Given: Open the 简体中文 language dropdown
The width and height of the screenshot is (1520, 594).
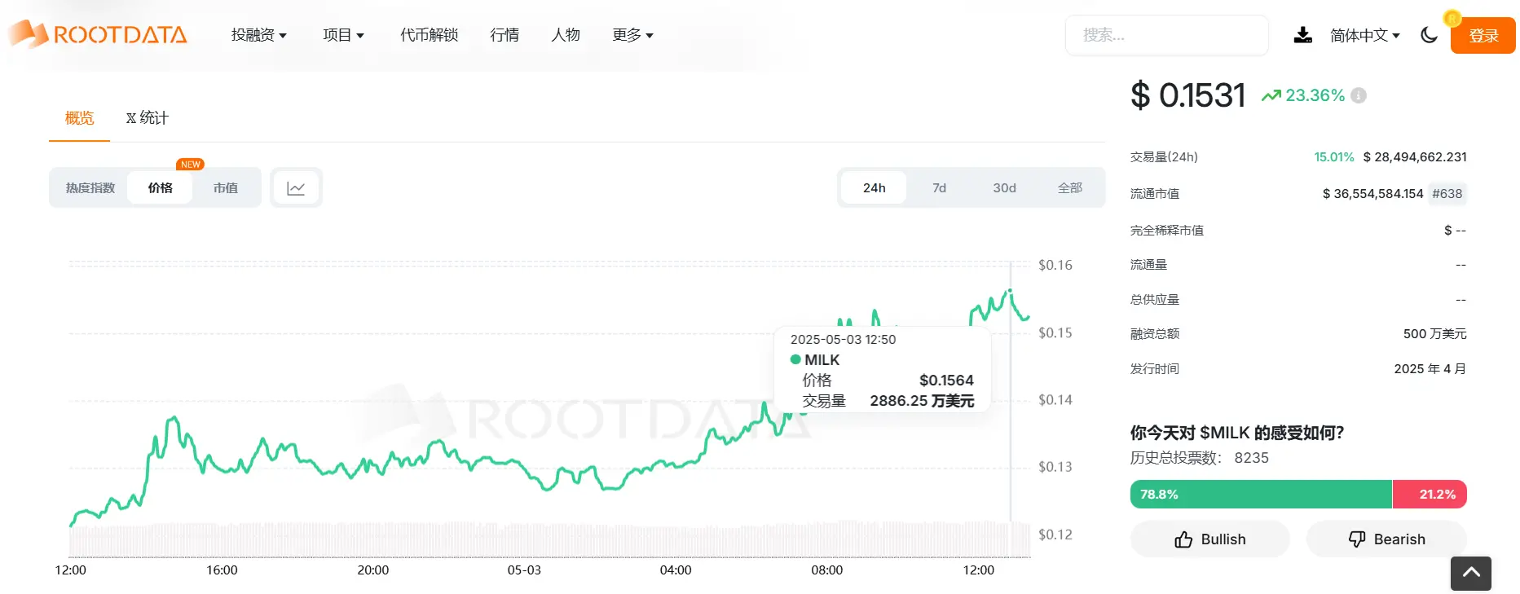Looking at the screenshot, I should tap(1365, 35).
